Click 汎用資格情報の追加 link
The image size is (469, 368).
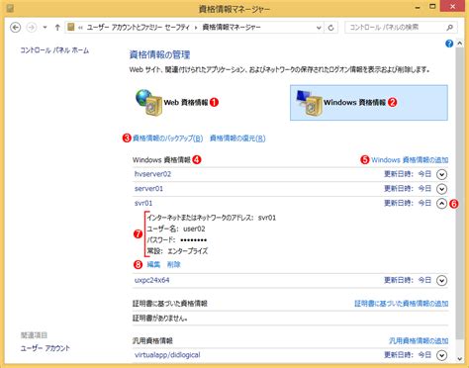[419, 340]
